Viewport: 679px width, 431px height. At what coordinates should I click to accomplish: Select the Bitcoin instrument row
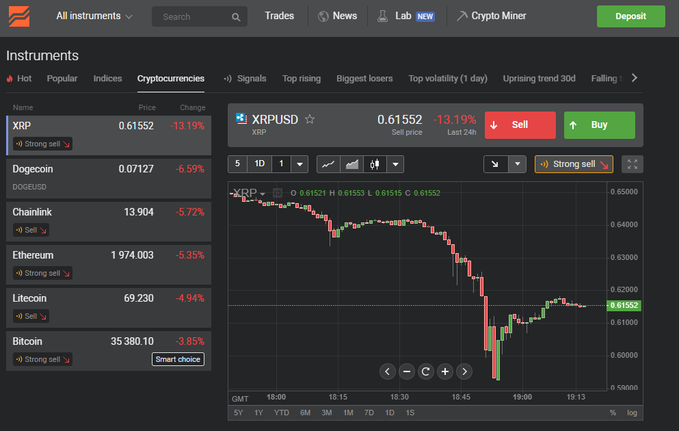coord(109,351)
